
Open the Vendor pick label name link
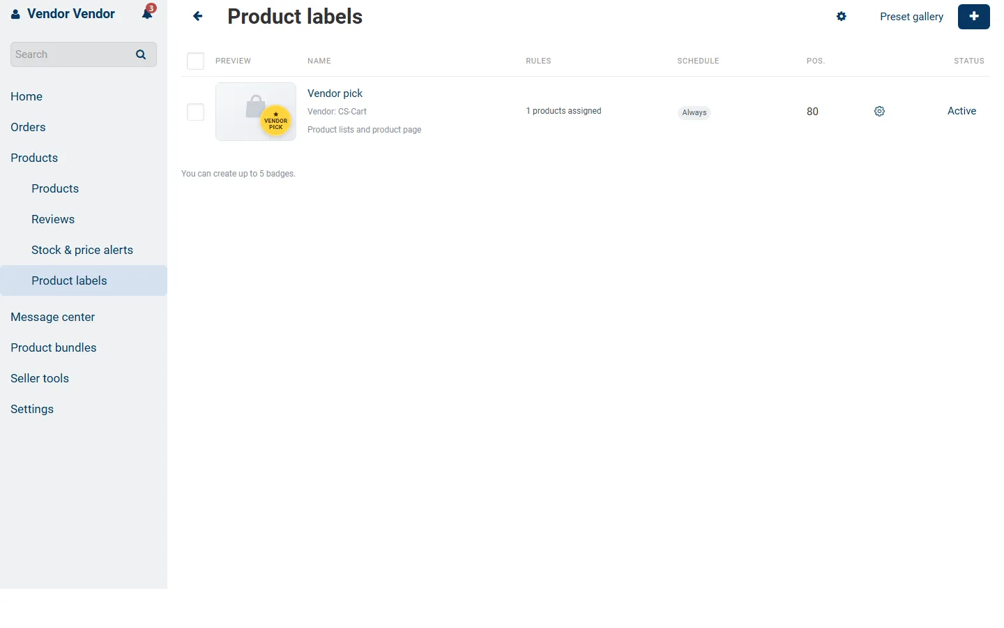pos(335,94)
